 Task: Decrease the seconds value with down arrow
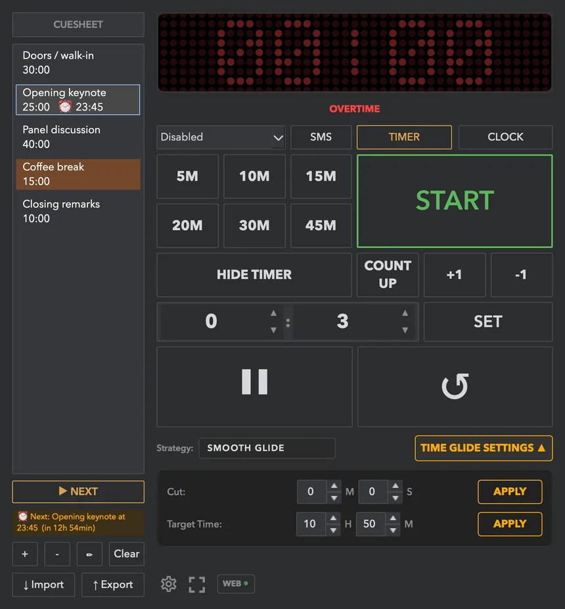(405, 329)
